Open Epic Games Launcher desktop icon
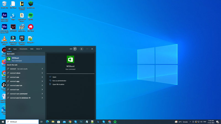221x124 pixels. pyautogui.click(x=22, y=39)
